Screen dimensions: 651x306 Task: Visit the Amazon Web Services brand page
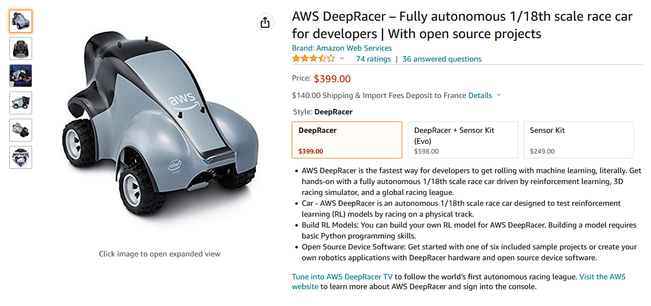[342, 48]
